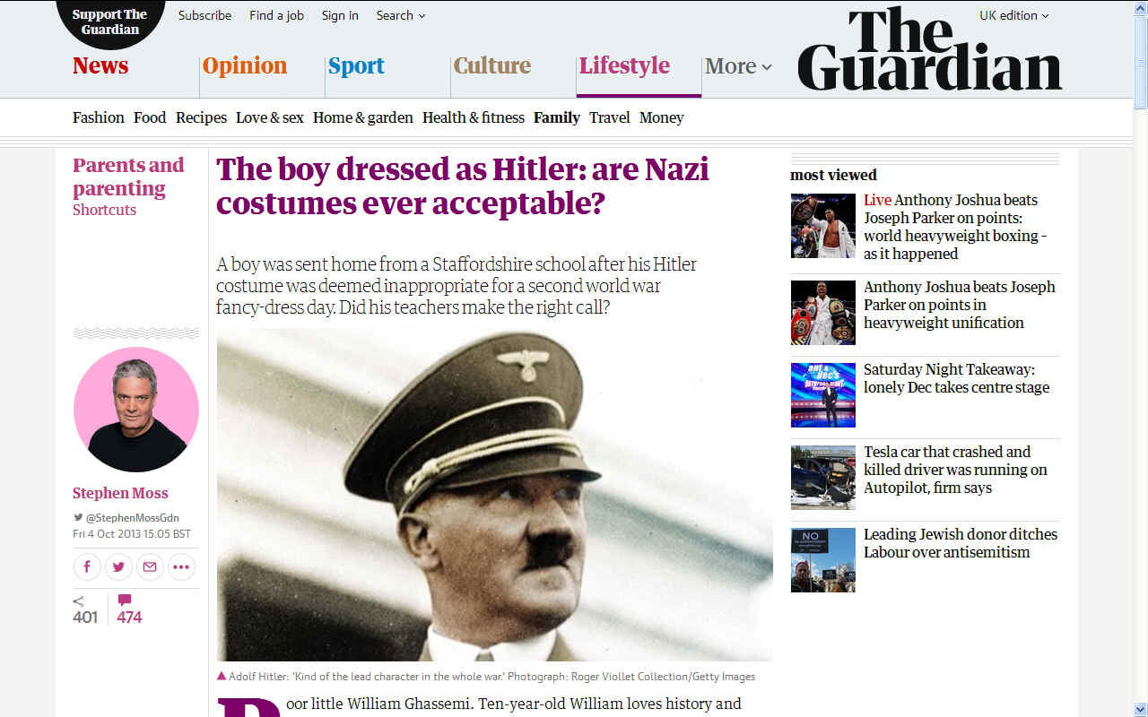
Task: Open Stephen Moss author profile link
Action: tap(120, 493)
